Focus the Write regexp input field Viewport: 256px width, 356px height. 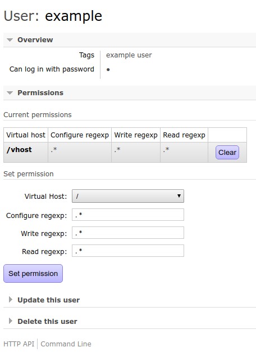128,233
